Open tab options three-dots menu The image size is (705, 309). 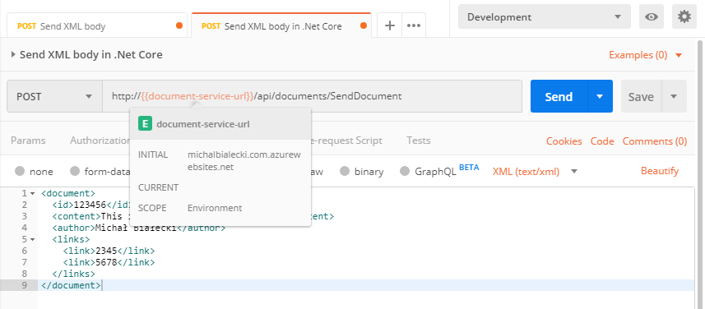pos(413,25)
